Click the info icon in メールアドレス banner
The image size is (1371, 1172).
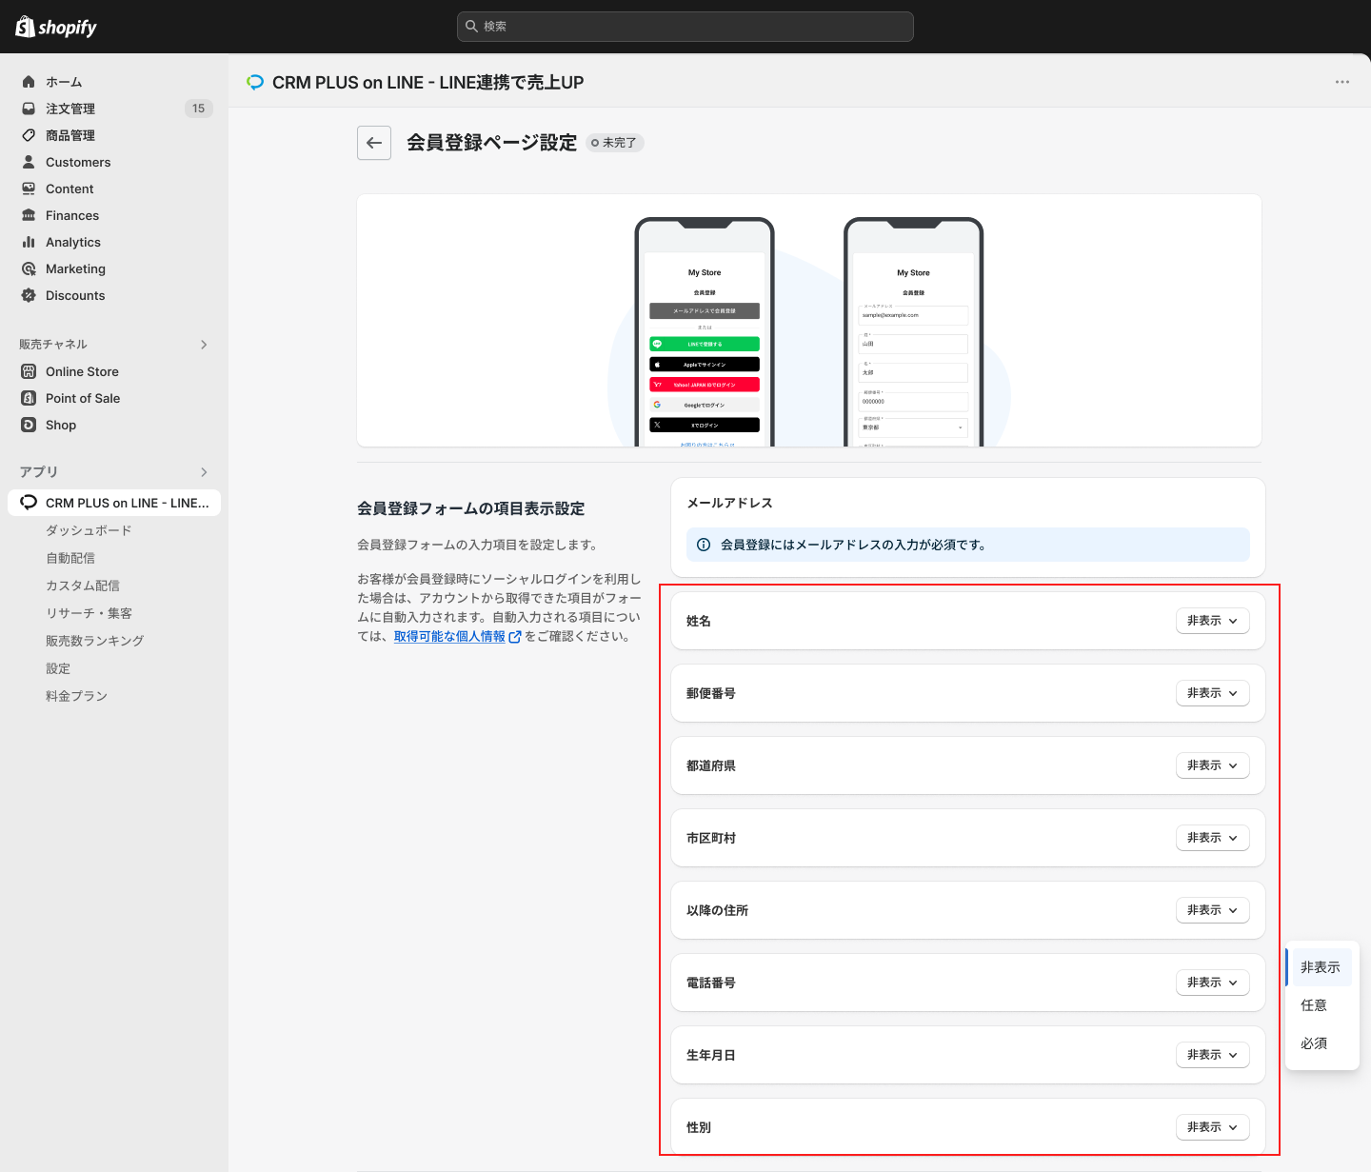click(704, 545)
